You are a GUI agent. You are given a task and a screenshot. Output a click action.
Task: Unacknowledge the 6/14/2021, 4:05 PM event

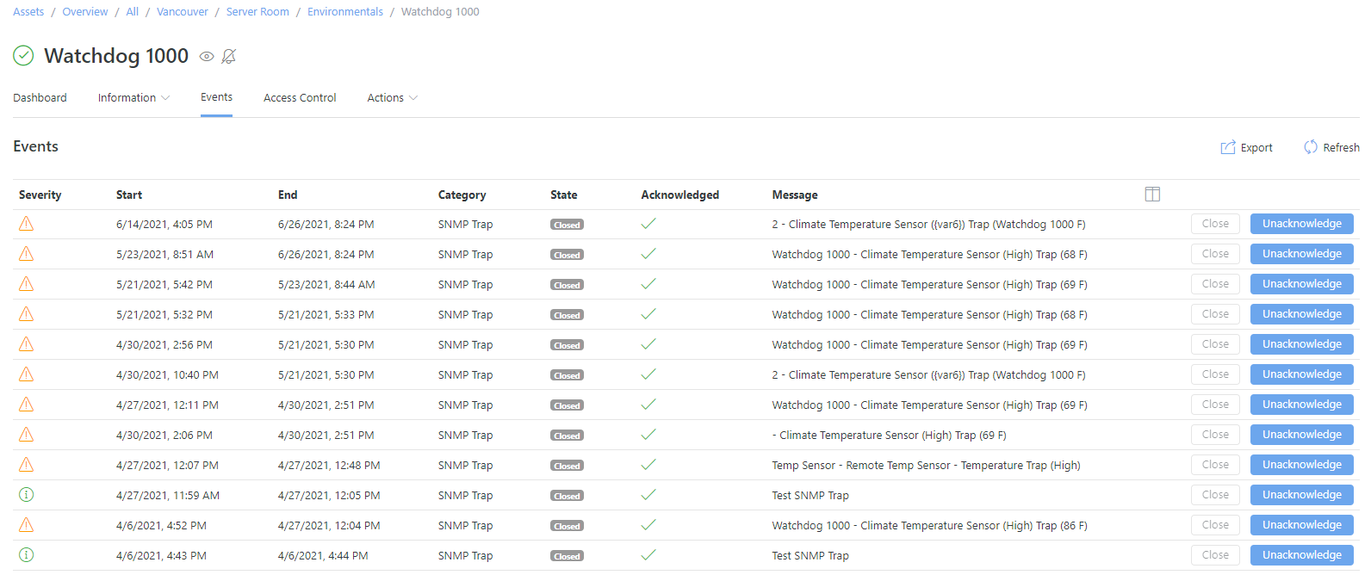(1301, 224)
